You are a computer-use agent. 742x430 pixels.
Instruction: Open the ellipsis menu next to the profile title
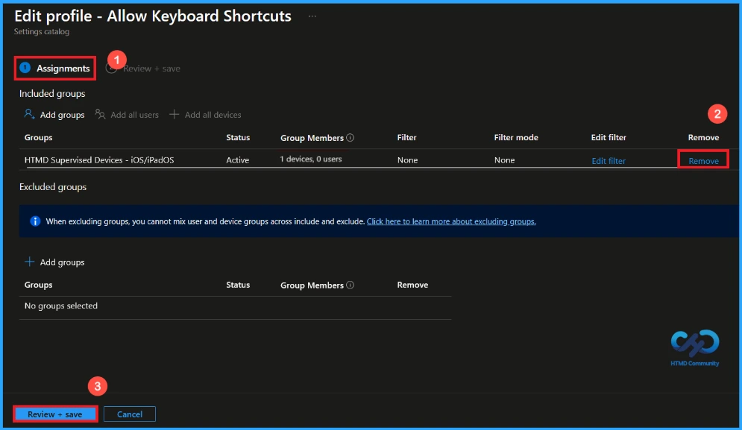tap(312, 15)
